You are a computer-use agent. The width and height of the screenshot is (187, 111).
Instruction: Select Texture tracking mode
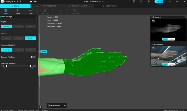19,50
